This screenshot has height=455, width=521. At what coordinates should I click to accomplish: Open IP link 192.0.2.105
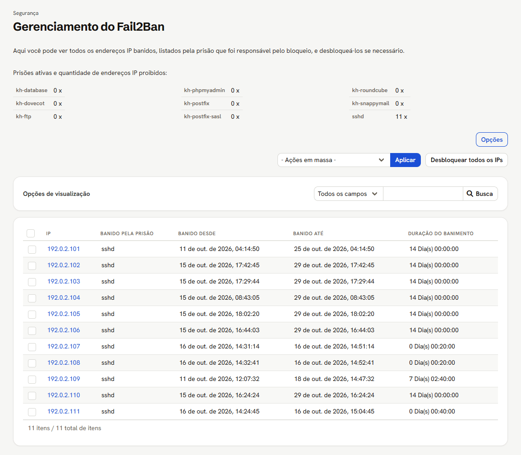64,314
